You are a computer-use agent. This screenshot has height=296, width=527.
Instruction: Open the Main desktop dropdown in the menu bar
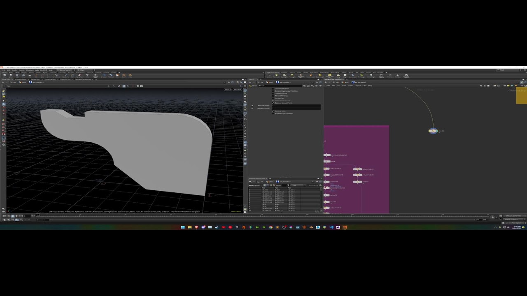(x=86, y=70)
